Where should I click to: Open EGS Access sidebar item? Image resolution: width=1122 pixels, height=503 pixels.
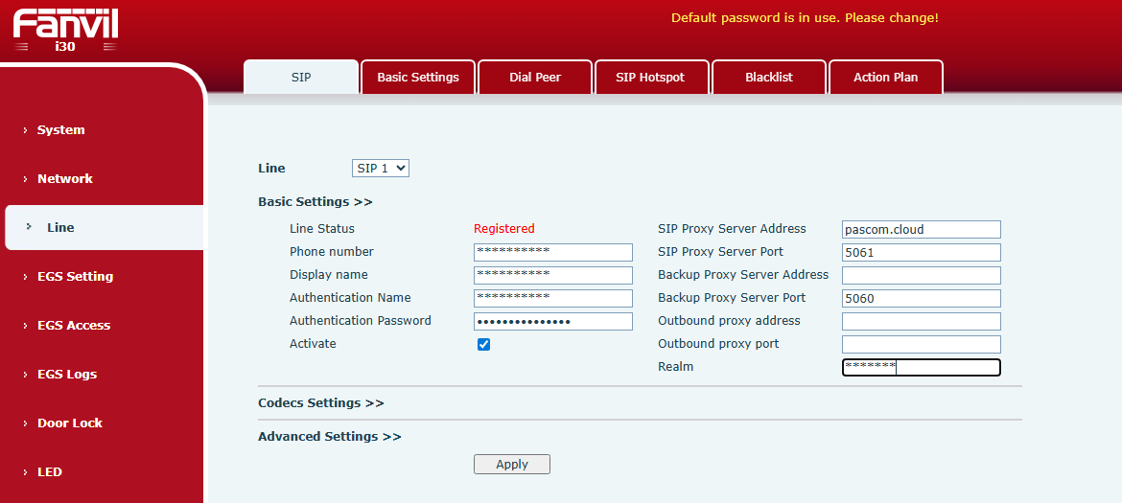click(73, 326)
